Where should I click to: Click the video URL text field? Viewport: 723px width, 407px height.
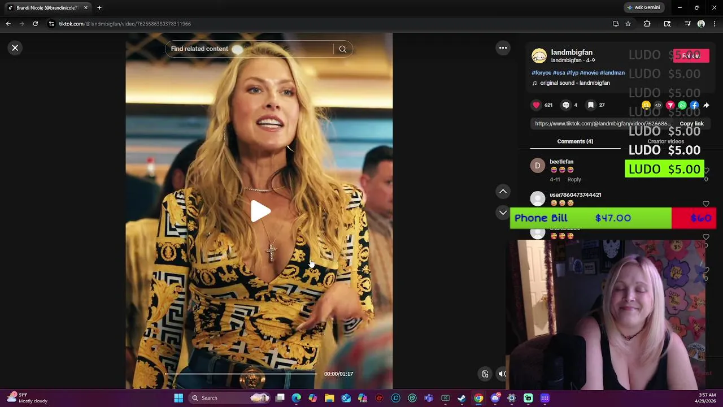tap(603, 124)
